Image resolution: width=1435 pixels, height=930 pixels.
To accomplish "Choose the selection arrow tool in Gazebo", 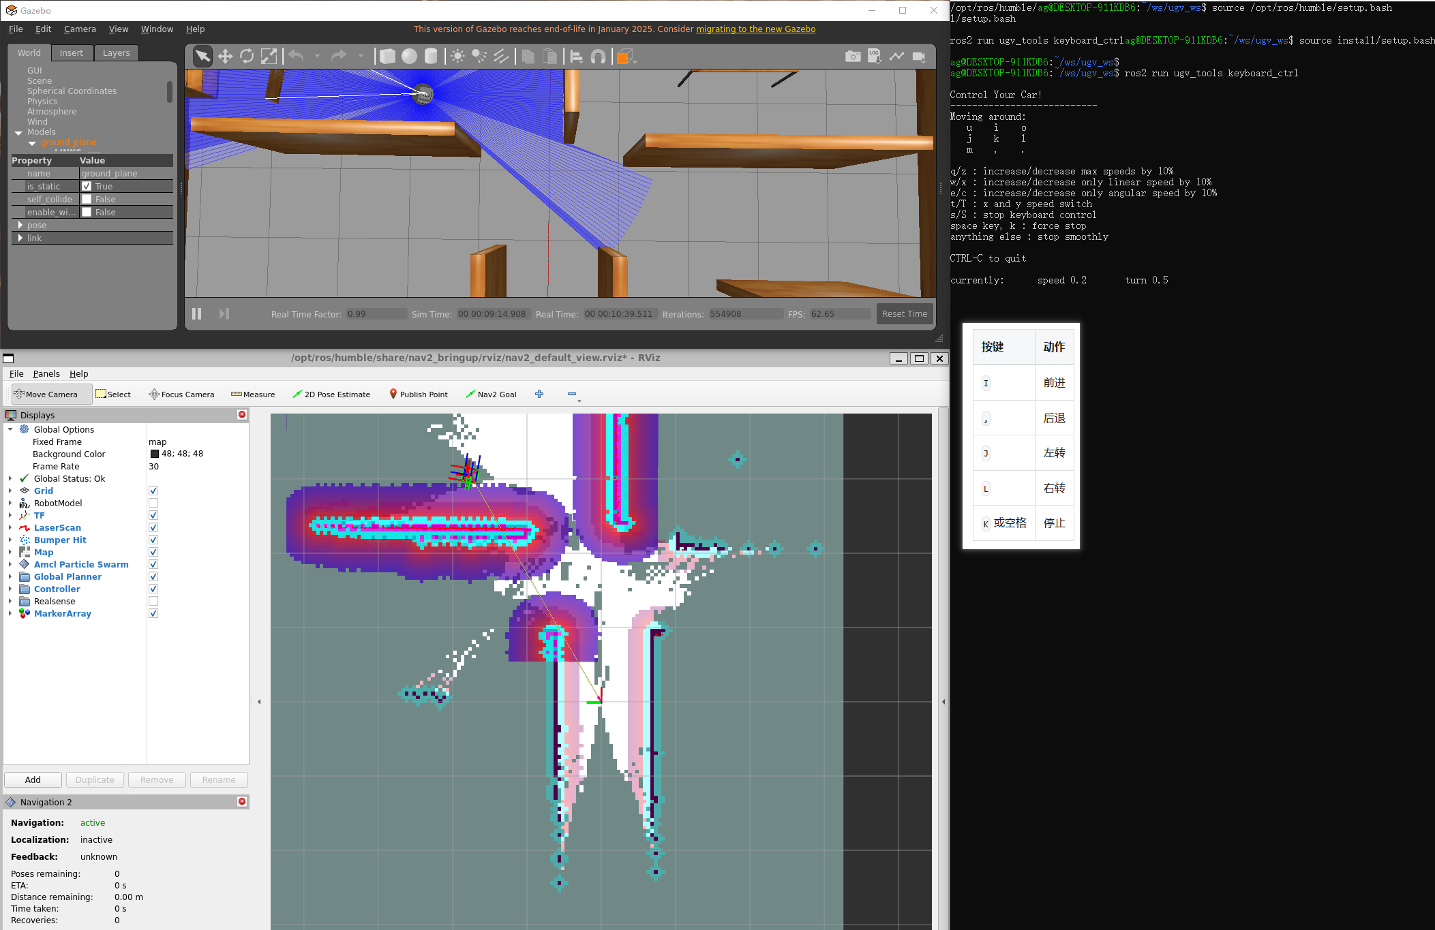I will (202, 57).
